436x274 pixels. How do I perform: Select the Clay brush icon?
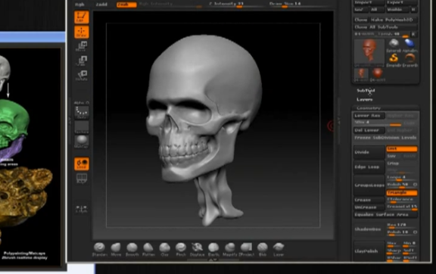point(164,249)
